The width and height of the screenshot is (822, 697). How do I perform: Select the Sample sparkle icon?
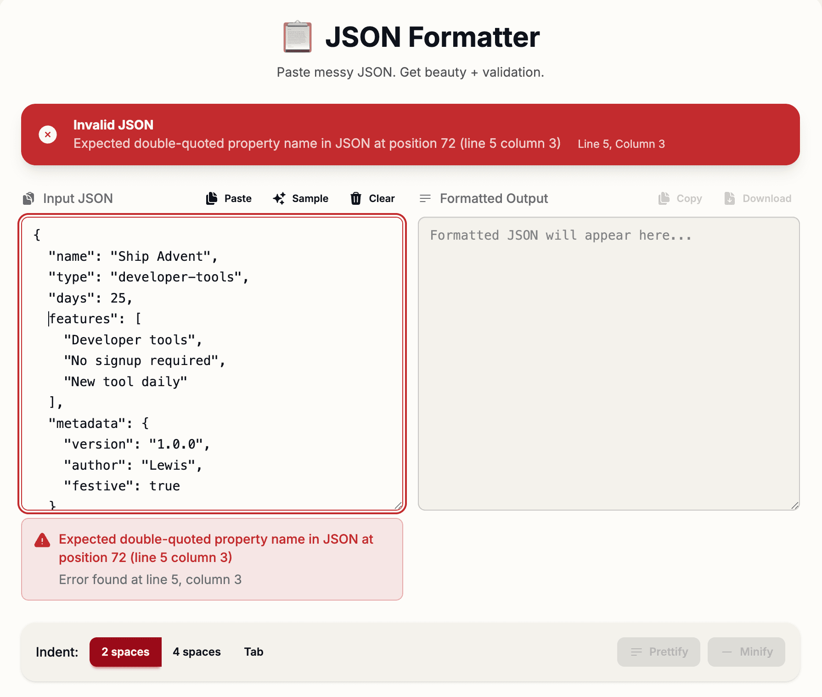point(279,198)
